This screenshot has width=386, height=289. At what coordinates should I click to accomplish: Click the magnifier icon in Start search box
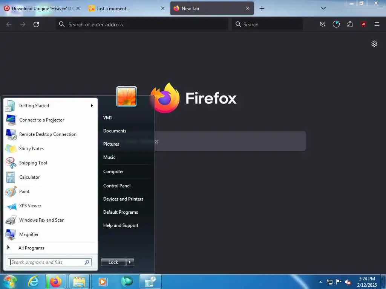(87, 262)
